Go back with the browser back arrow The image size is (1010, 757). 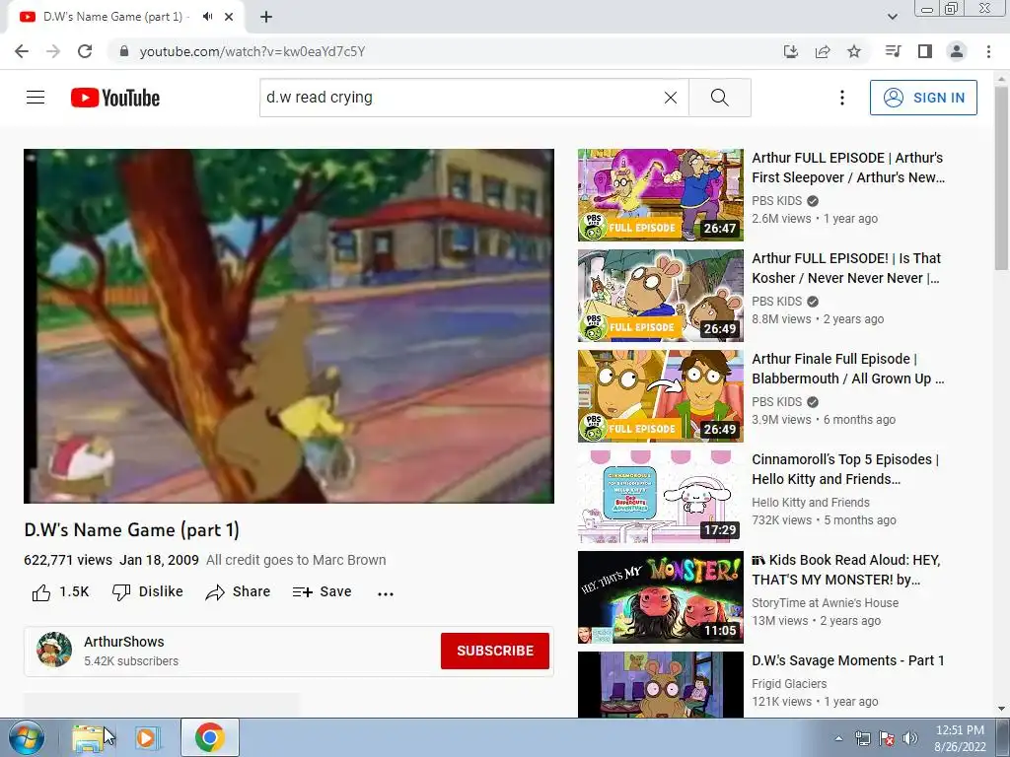pos(22,51)
